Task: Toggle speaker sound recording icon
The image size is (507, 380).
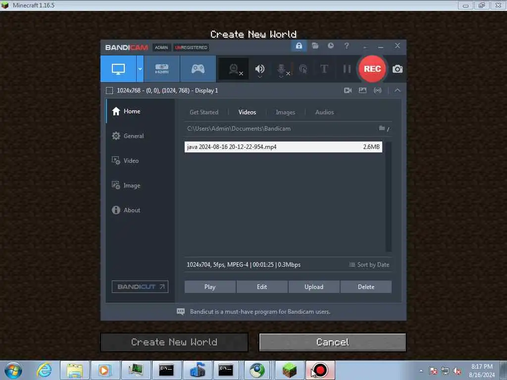Action: pos(259,69)
